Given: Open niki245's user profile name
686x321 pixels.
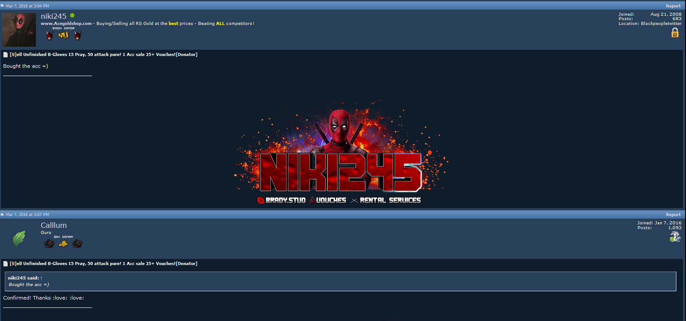Looking at the screenshot, I should pos(53,16).
